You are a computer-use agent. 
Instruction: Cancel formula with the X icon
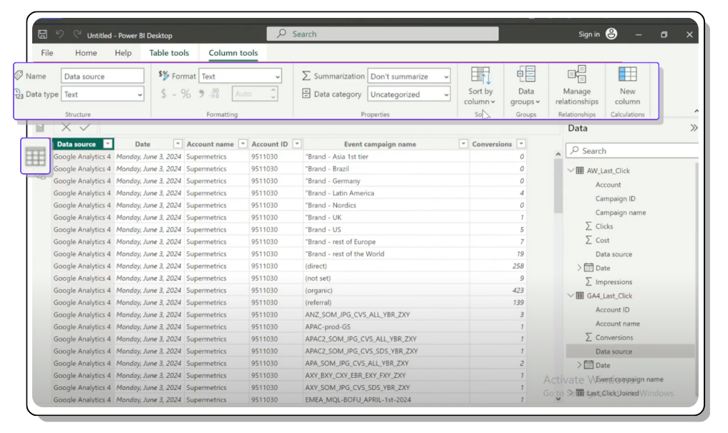point(66,127)
